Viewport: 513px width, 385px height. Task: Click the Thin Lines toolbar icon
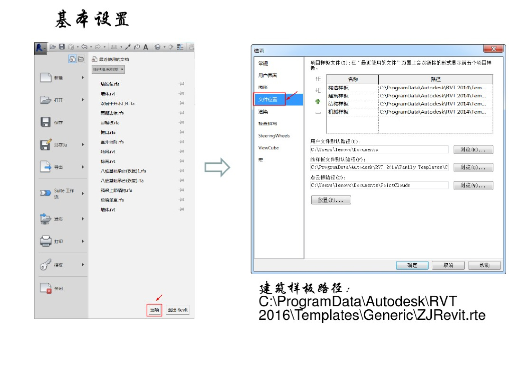pos(180,47)
